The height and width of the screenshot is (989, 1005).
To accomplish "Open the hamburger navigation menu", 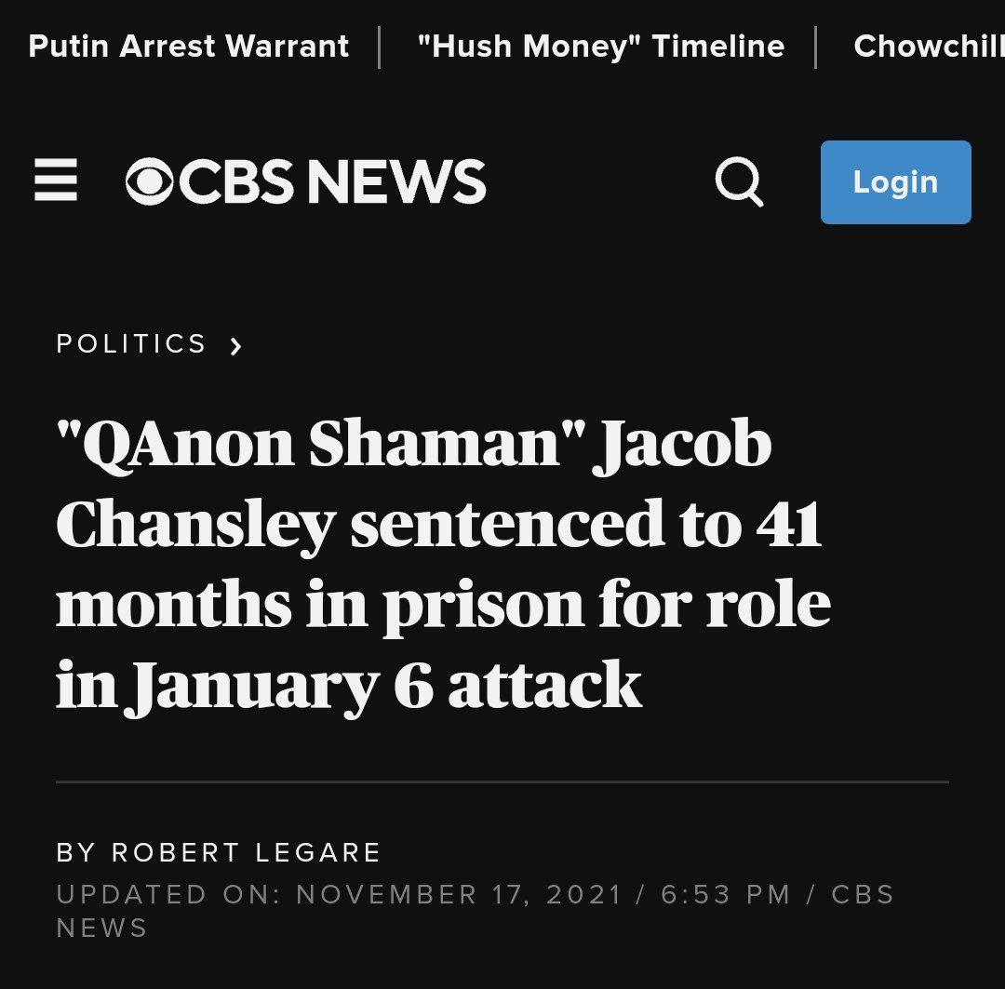I will point(56,180).
